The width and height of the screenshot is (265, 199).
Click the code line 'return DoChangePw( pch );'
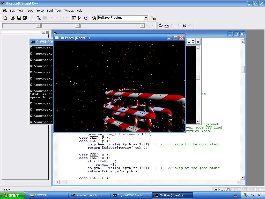tap(113, 171)
